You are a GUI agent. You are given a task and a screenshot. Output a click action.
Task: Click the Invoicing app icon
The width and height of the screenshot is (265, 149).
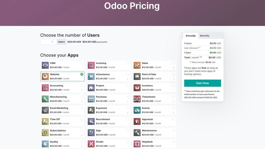(x=91, y=65)
